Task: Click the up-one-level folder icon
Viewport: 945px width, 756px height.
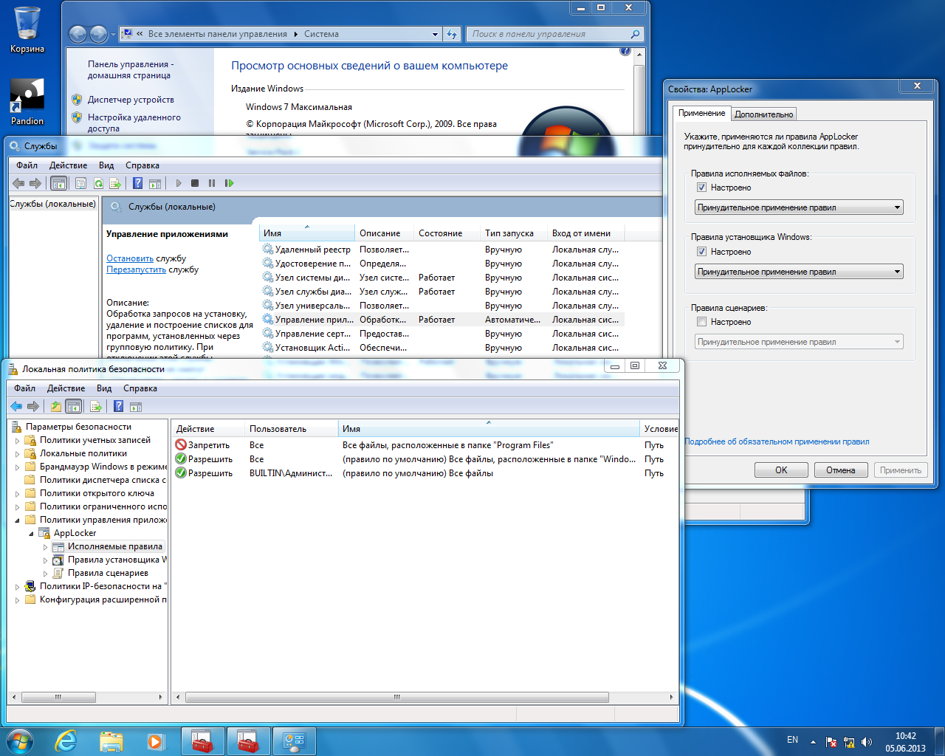Action: pos(56,406)
